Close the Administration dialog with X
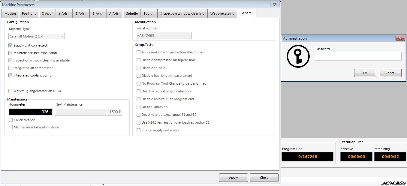 tap(400, 38)
